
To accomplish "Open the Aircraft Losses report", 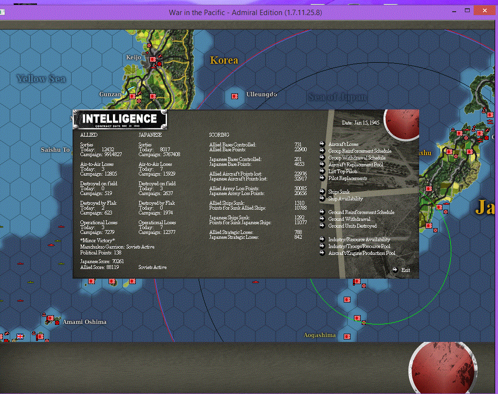I will click(x=343, y=144).
